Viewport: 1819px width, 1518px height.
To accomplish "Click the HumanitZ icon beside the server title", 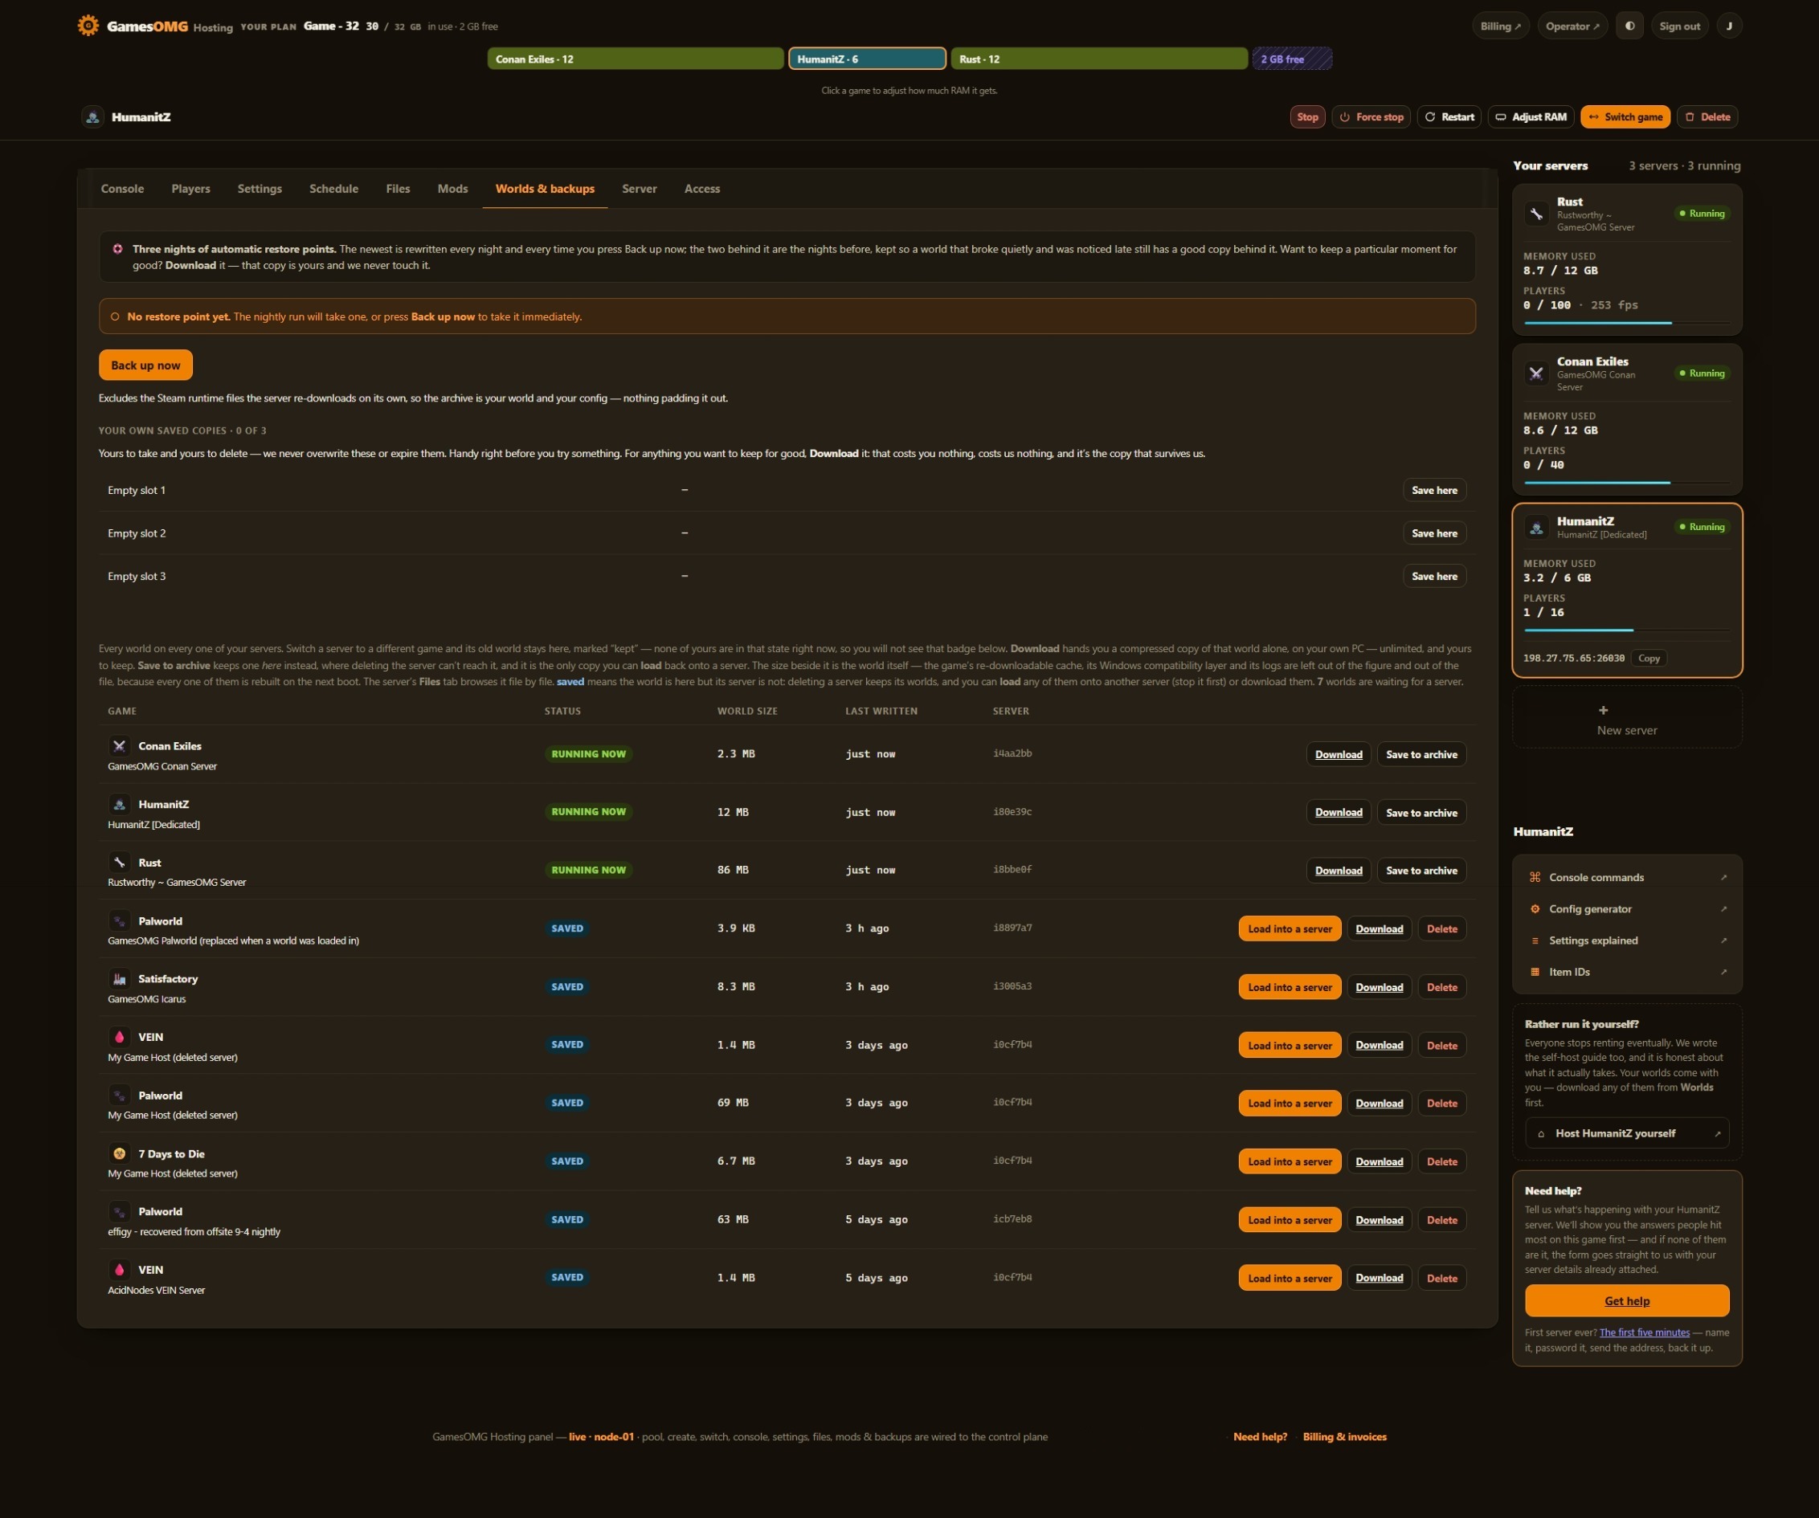I will [x=92, y=117].
